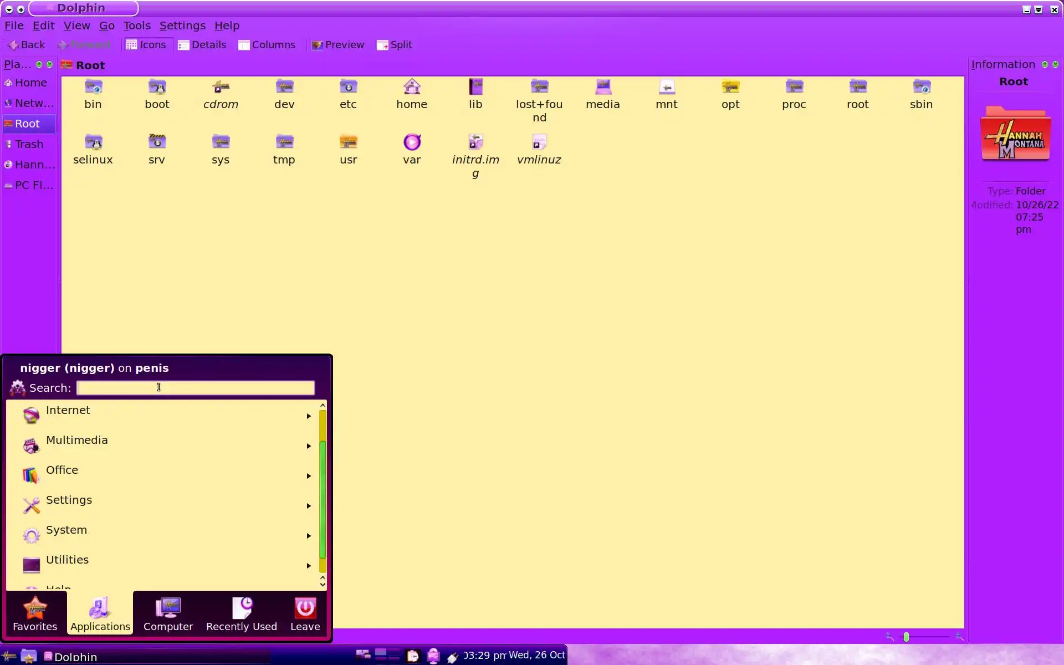Open the Tools menu
The image size is (1064, 665).
136,25
